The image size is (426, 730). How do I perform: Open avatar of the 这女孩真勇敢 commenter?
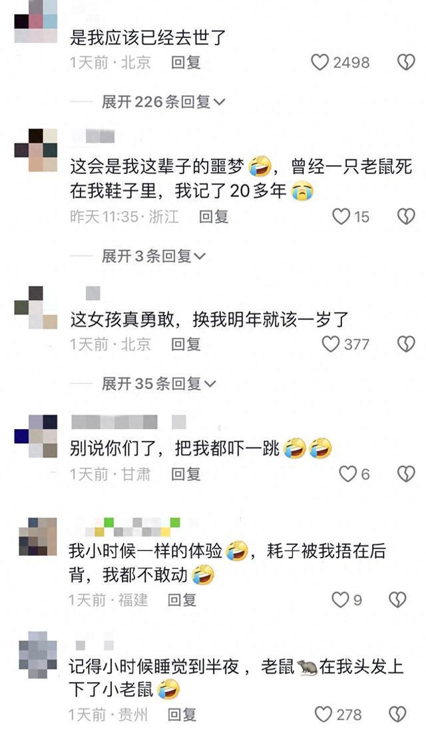[36, 307]
